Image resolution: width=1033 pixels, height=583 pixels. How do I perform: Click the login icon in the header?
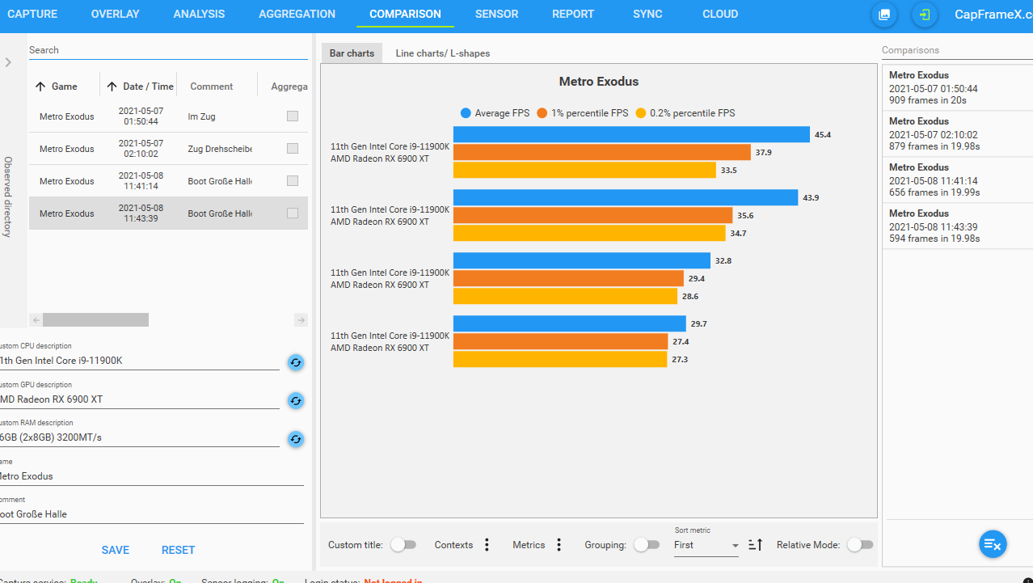[x=925, y=15]
